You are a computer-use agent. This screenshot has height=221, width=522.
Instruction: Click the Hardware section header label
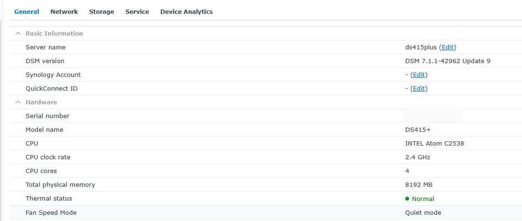pyautogui.click(x=41, y=102)
